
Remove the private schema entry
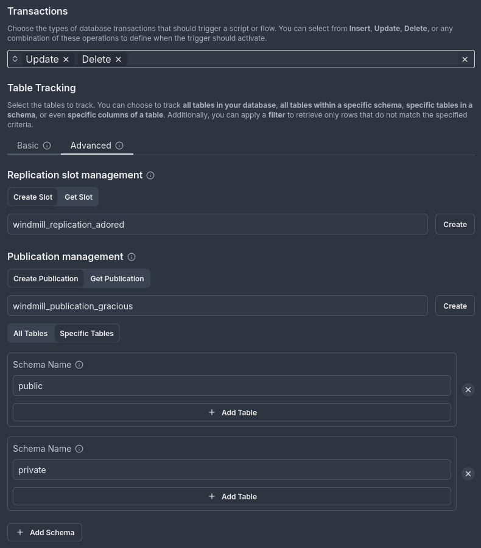468,474
